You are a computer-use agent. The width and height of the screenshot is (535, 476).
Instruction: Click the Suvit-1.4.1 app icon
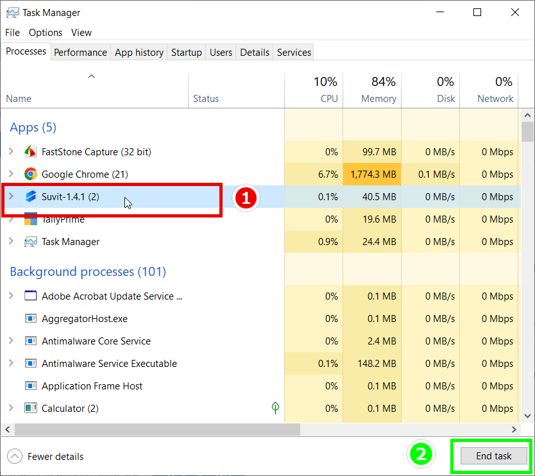click(x=31, y=196)
